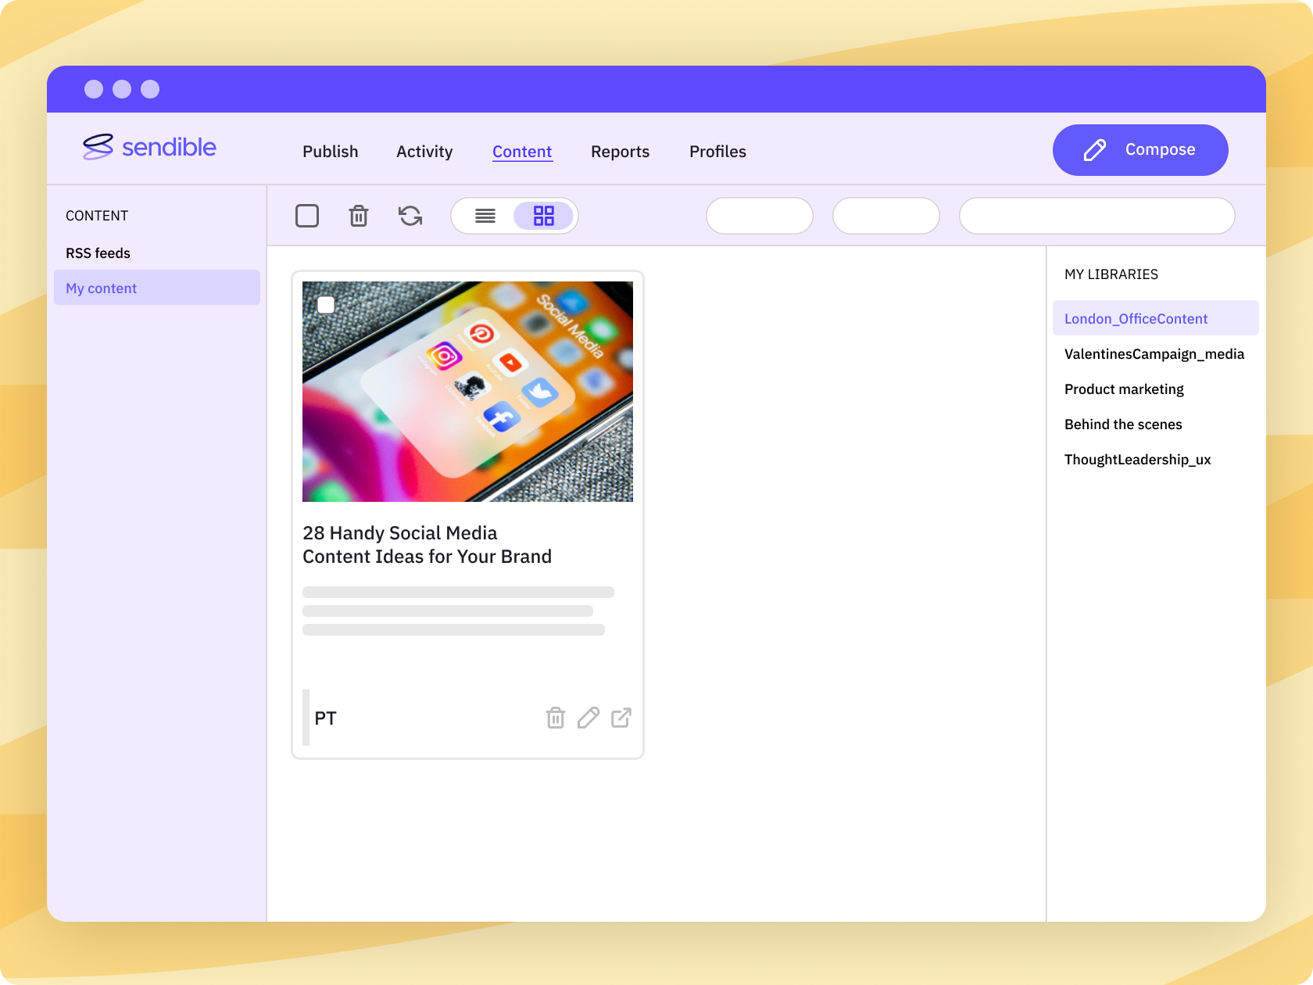Check the box on article thumbnail
Viewport: 1313px width, 985px height.
pyautogui.click(x=326, y=305)
